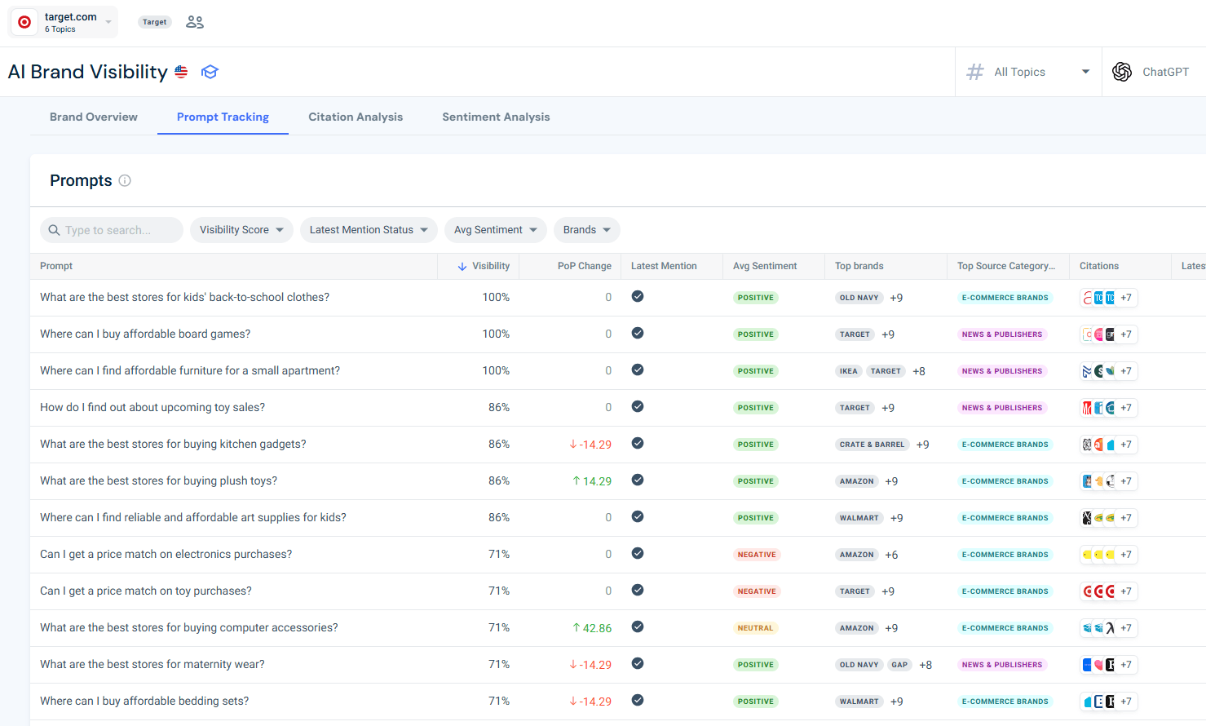Expand the Avg Sentiment filter dropdown
This screenshot has width=1206, height=726.
coord(496,230)
